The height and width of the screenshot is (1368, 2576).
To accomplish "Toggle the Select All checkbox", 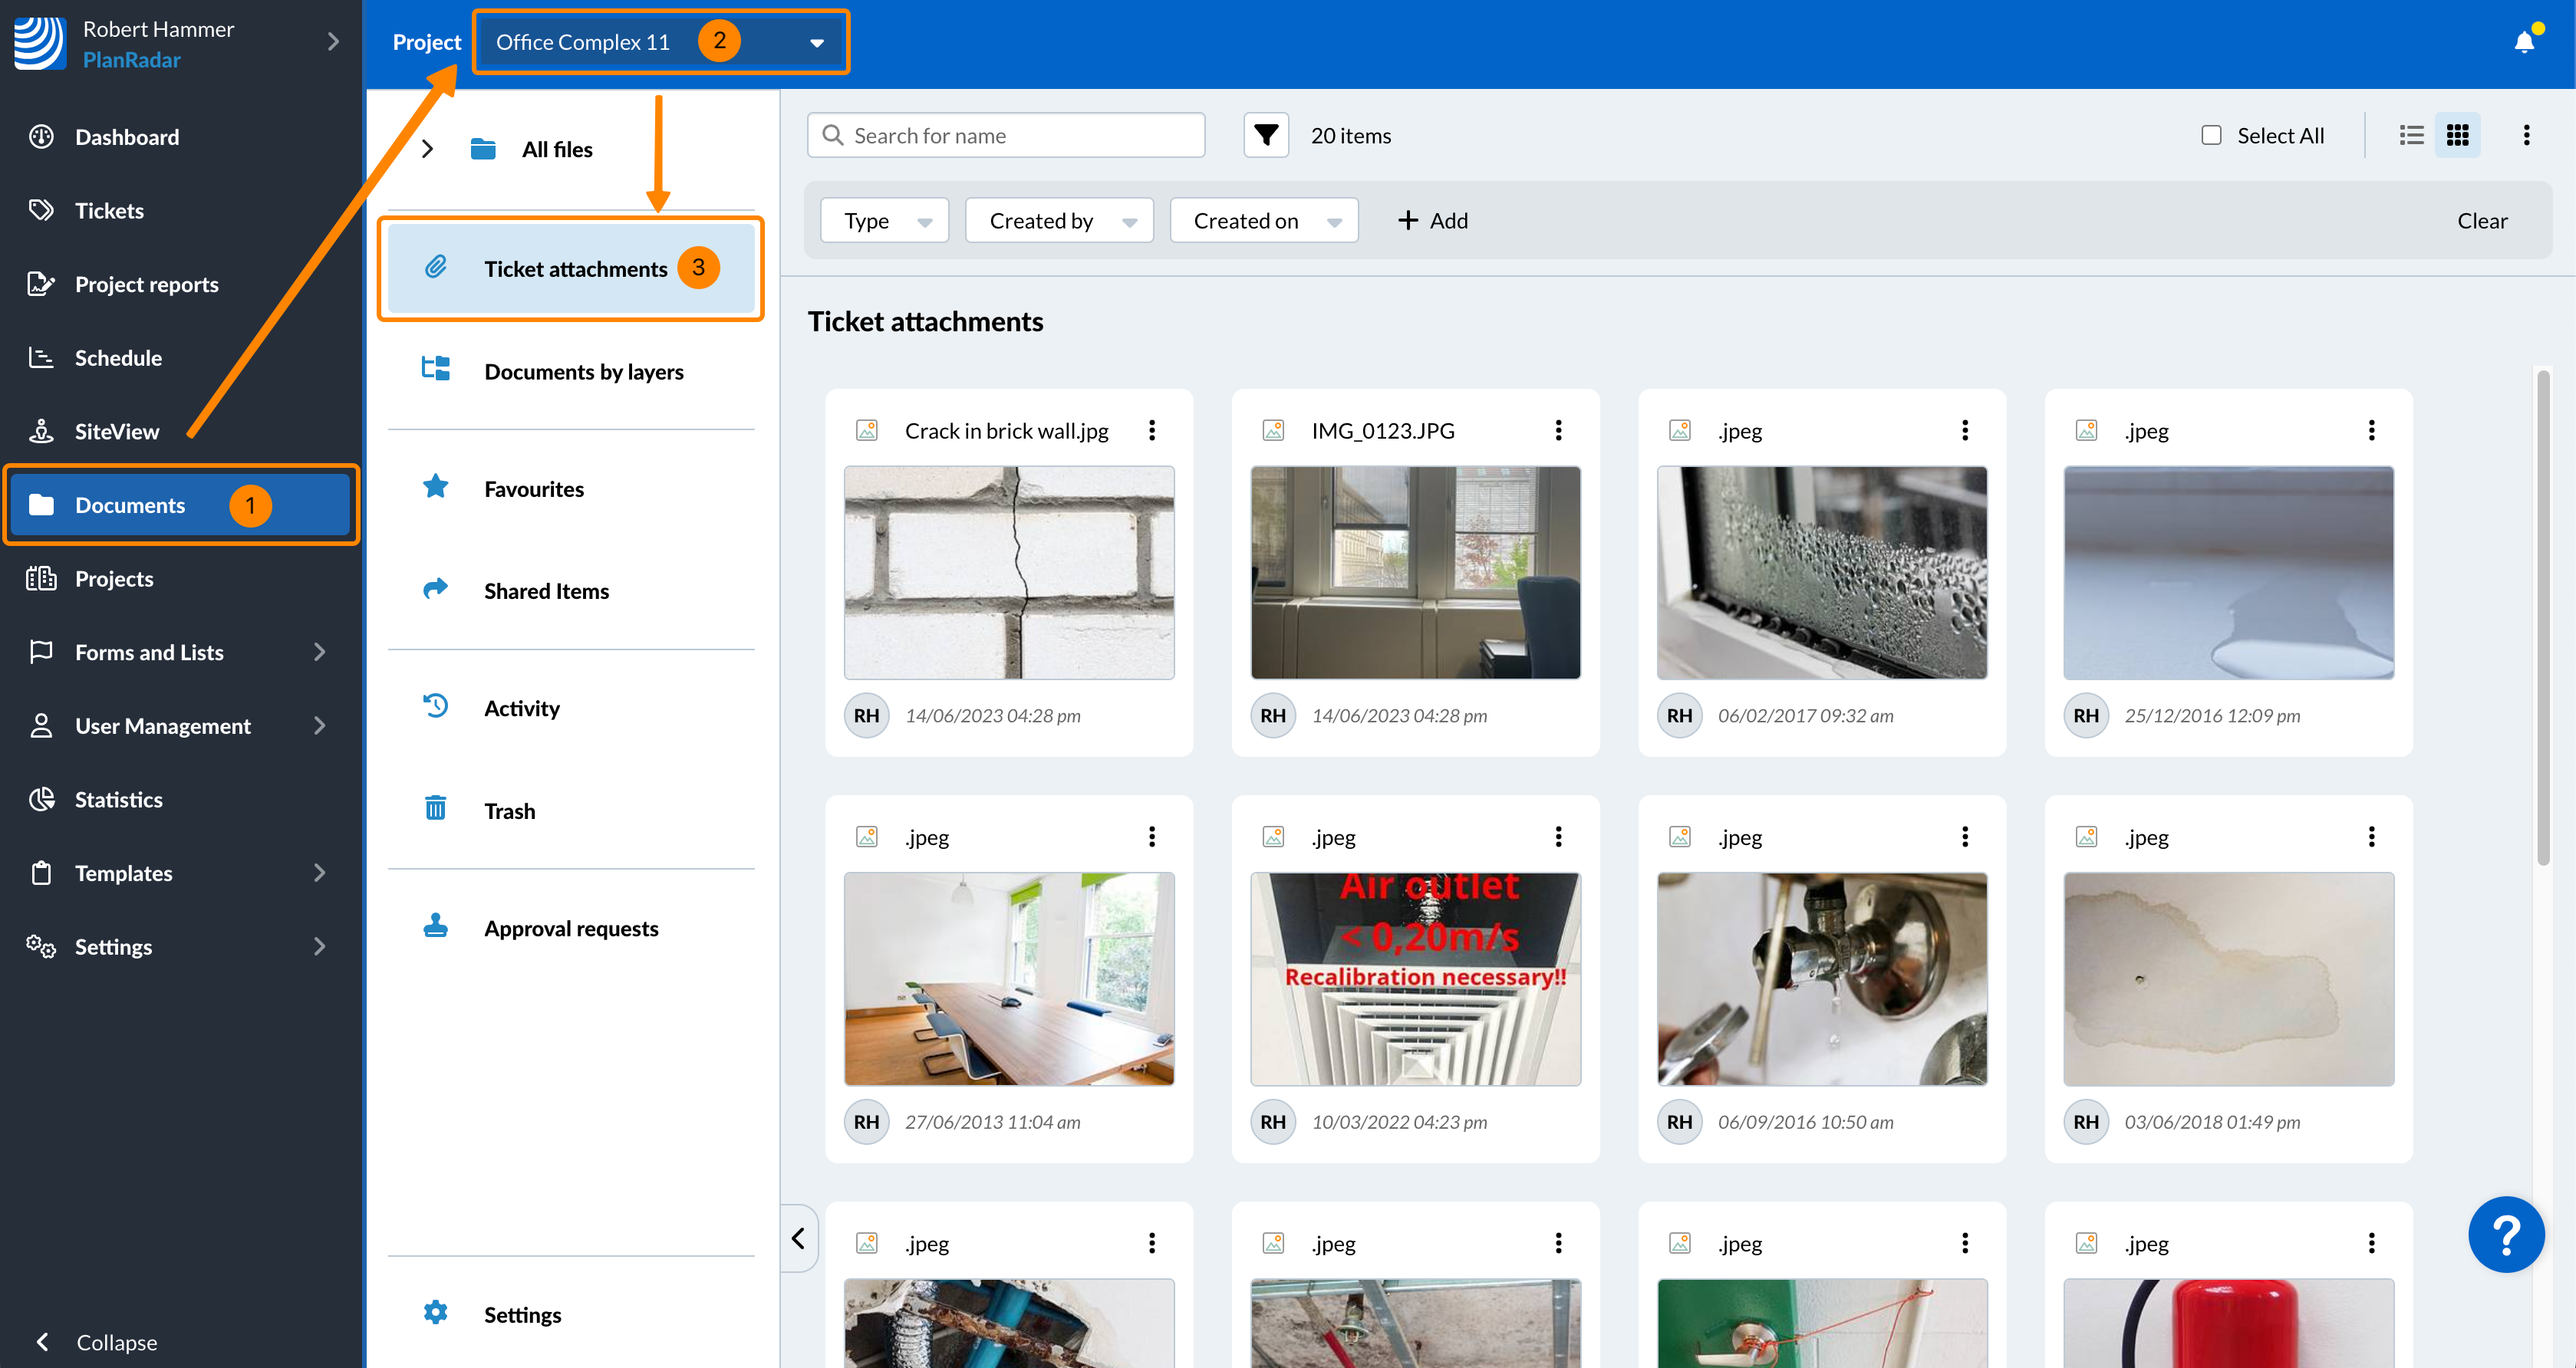I will pyautogui.click(x=2211, y=135).
